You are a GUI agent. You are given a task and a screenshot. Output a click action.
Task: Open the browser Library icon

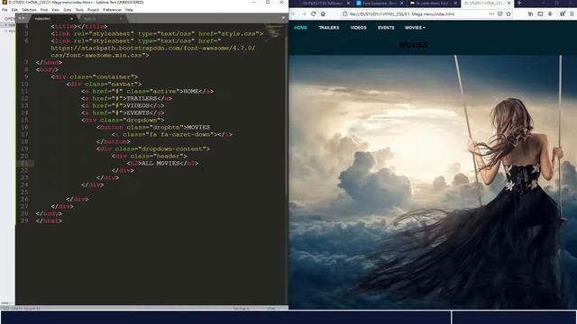pos(530,14)
